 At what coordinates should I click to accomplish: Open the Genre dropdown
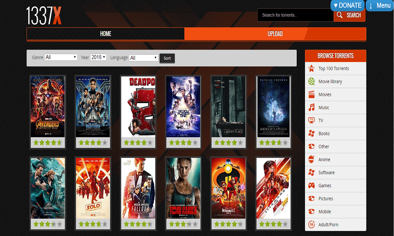(61, 57)
